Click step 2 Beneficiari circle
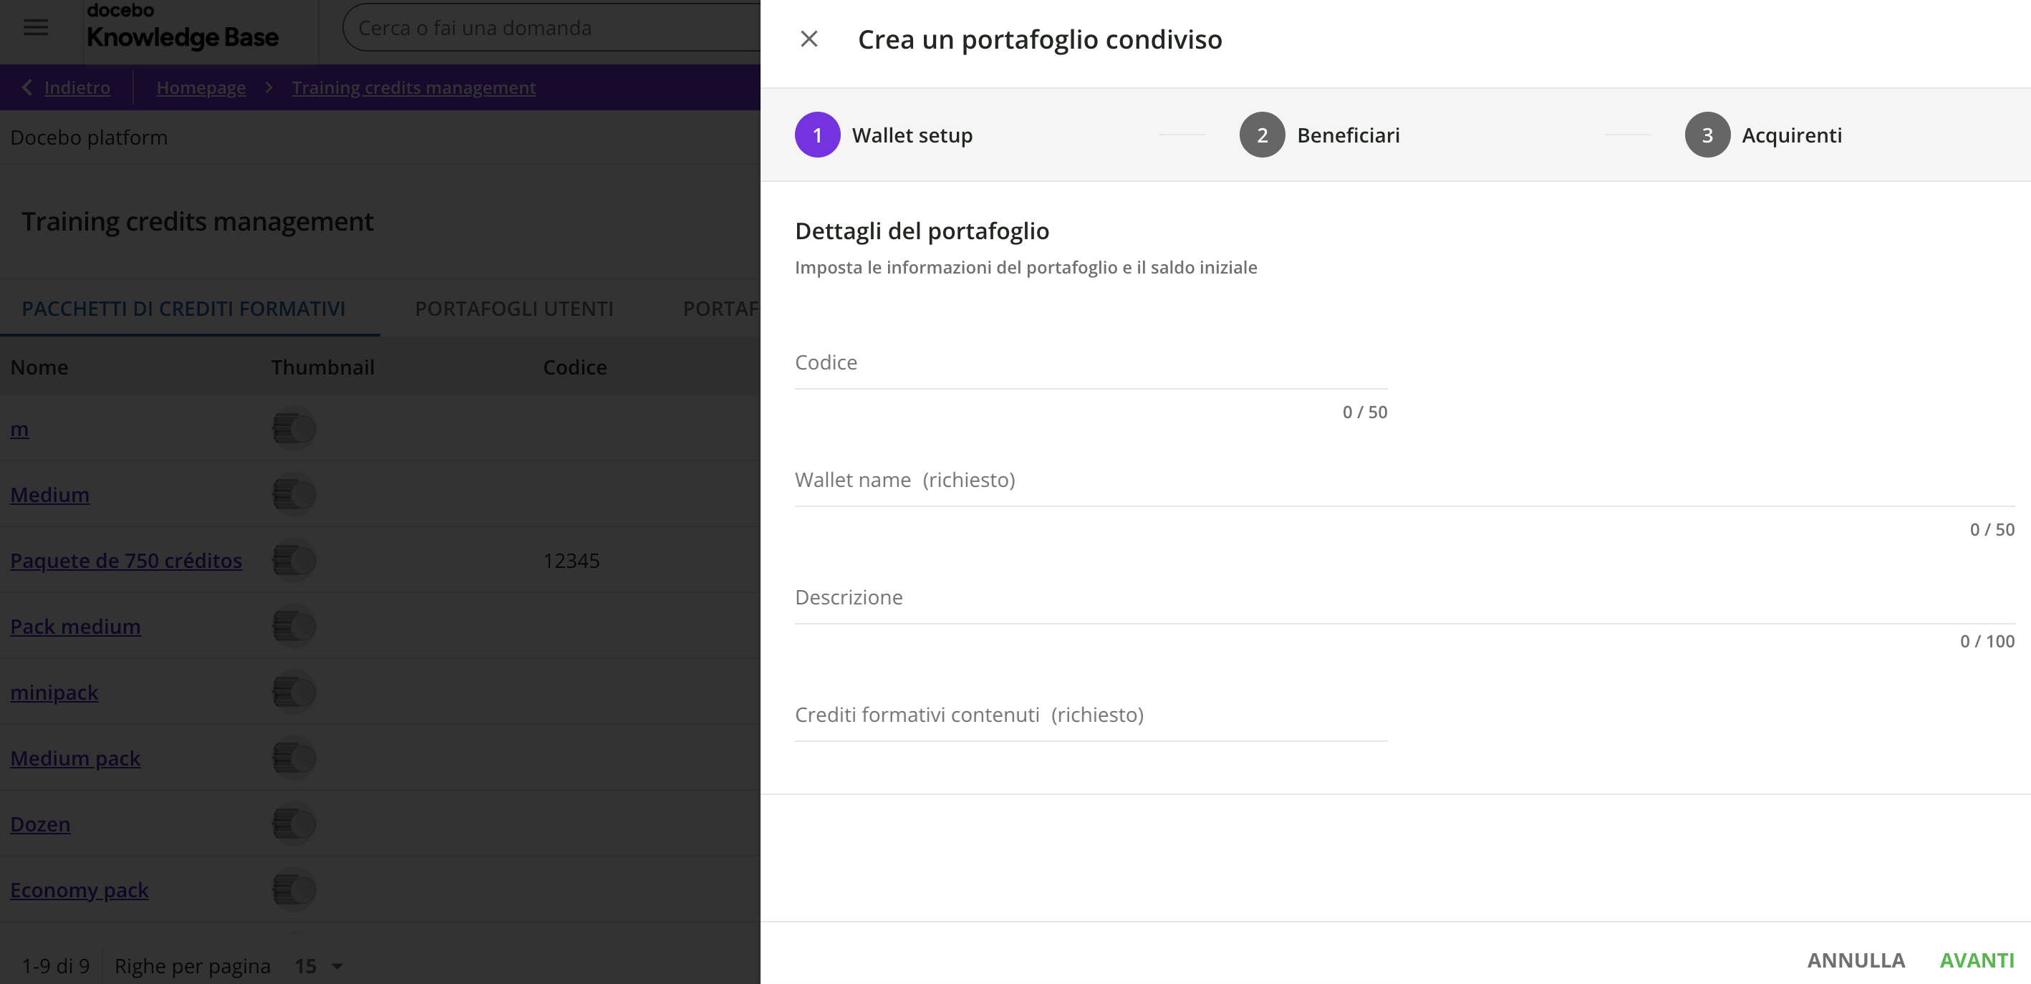2031x984 pixels. point(1261,135)
